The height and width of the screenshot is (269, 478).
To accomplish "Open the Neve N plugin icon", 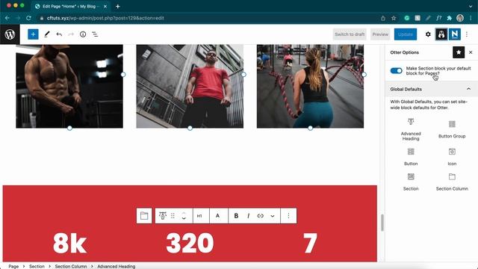I will [455, 34].
